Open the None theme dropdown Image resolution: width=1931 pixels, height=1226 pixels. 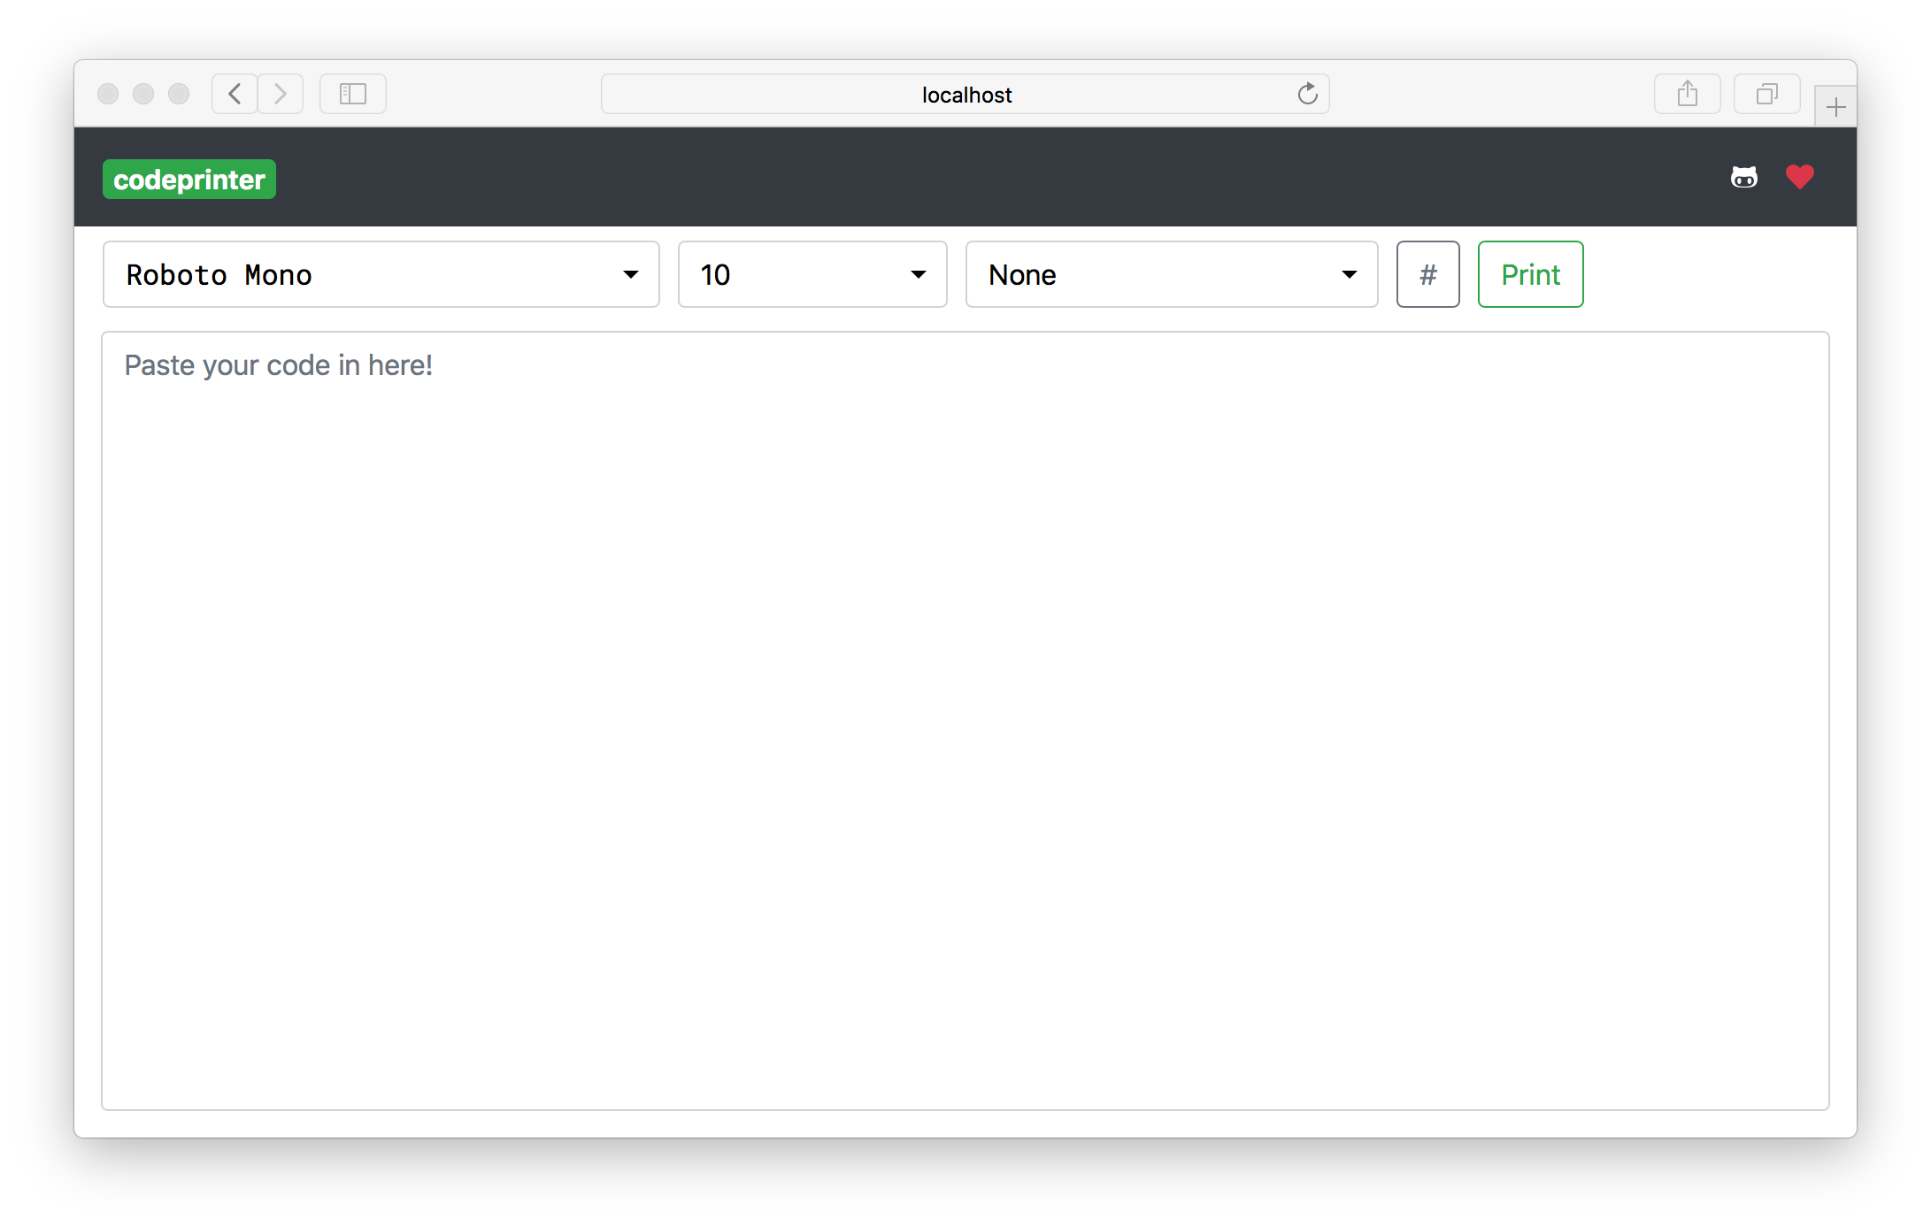(1171, 274)
